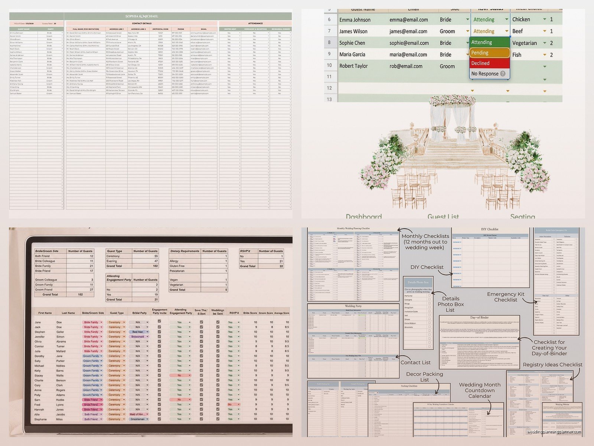Viewport: 594px width, 446px height.
Task: Click the 'Gluten Free' dietary row
Action: pos(198,266)
